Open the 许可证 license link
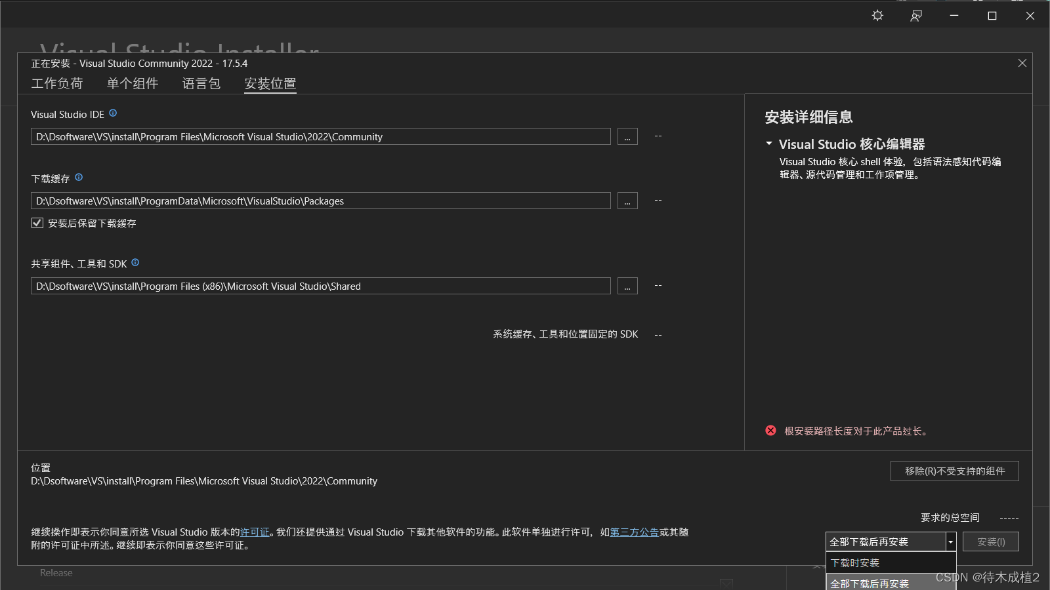 point(255,532)
